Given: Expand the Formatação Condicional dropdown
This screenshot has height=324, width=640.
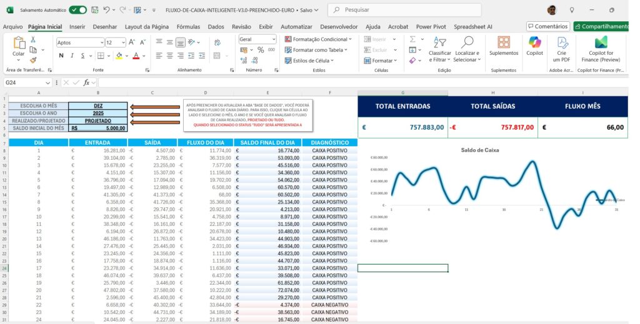Looking at the screenshot, I should (319, 39).
